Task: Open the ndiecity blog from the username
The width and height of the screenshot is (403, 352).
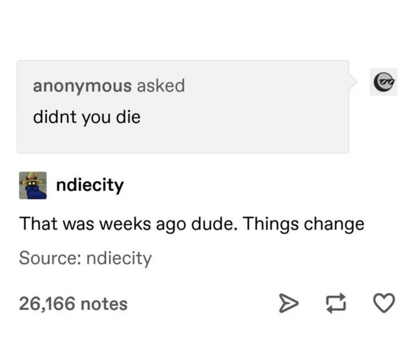Action: click(x=90, y=185)
